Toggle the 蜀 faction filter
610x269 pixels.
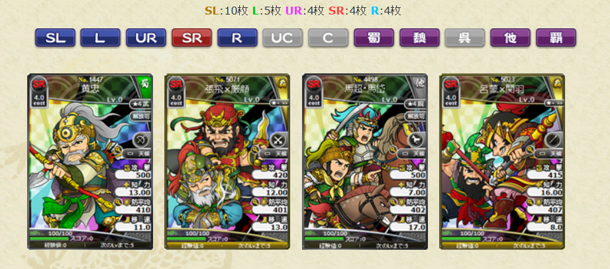point(374,38)
